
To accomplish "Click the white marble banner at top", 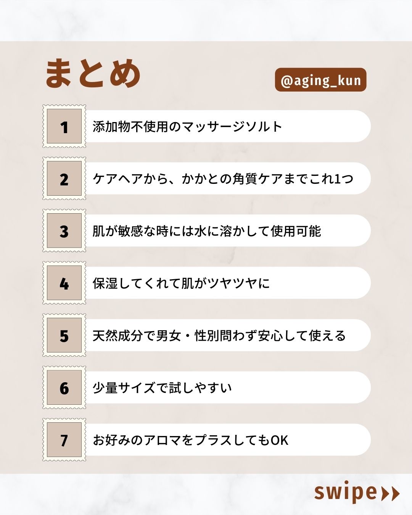I will (206, 20).
